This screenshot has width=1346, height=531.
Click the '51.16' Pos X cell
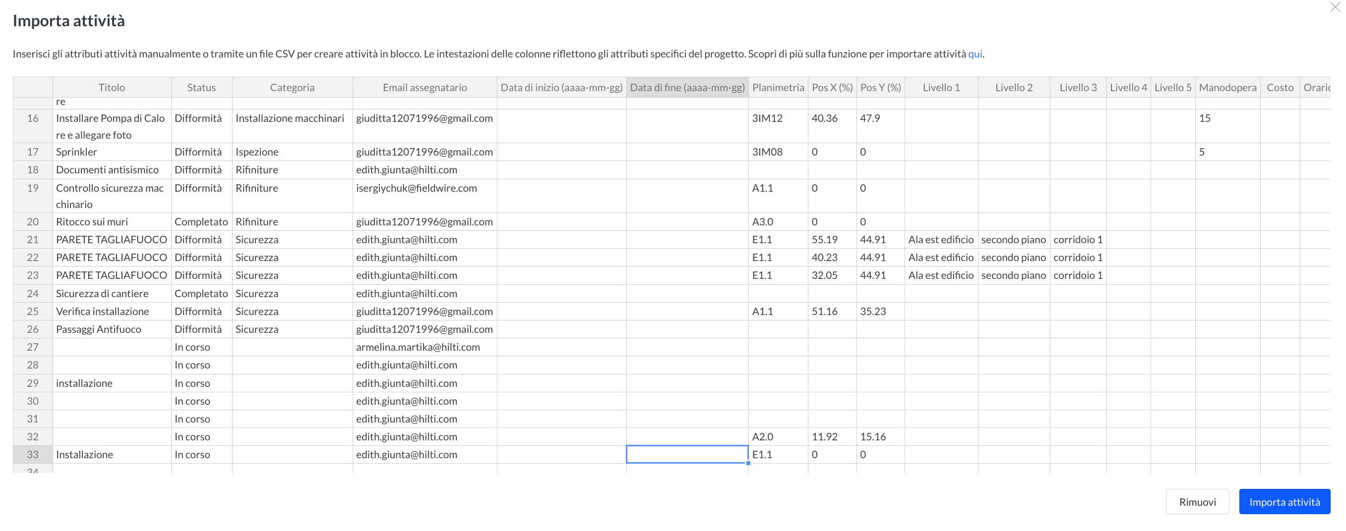(832, 311)
